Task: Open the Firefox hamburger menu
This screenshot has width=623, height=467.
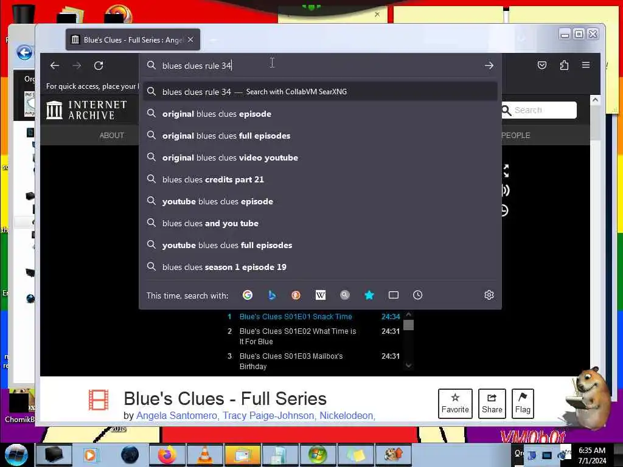Action: (586, 65)
